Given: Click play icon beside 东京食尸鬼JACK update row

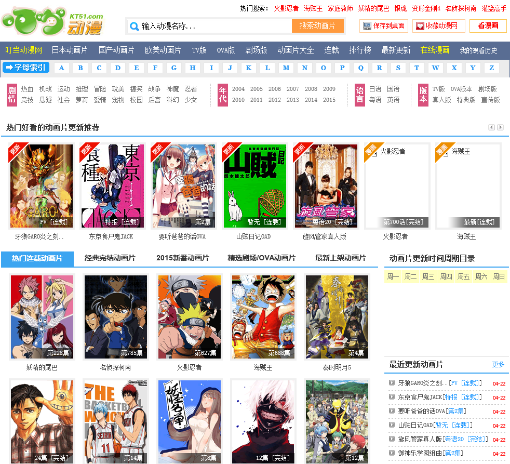Looking at the screenshot, I should tap(392, 396).
